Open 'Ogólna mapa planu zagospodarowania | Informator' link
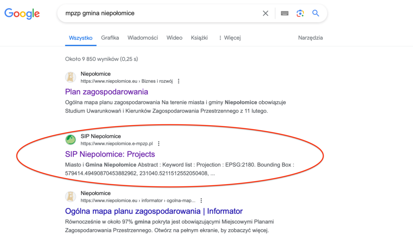The image size is (413, 245). pos(154,211)
